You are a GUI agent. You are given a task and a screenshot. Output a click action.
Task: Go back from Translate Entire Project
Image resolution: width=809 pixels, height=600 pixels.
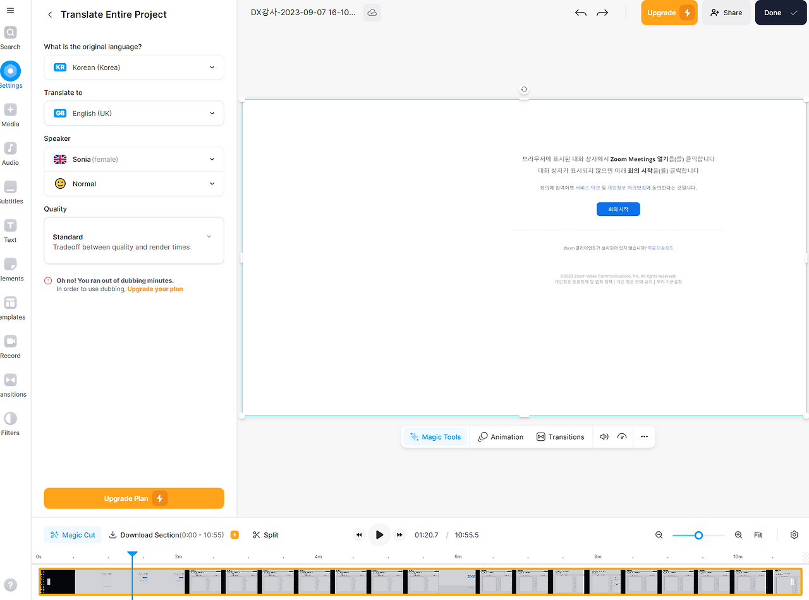(x=50, y=15)
